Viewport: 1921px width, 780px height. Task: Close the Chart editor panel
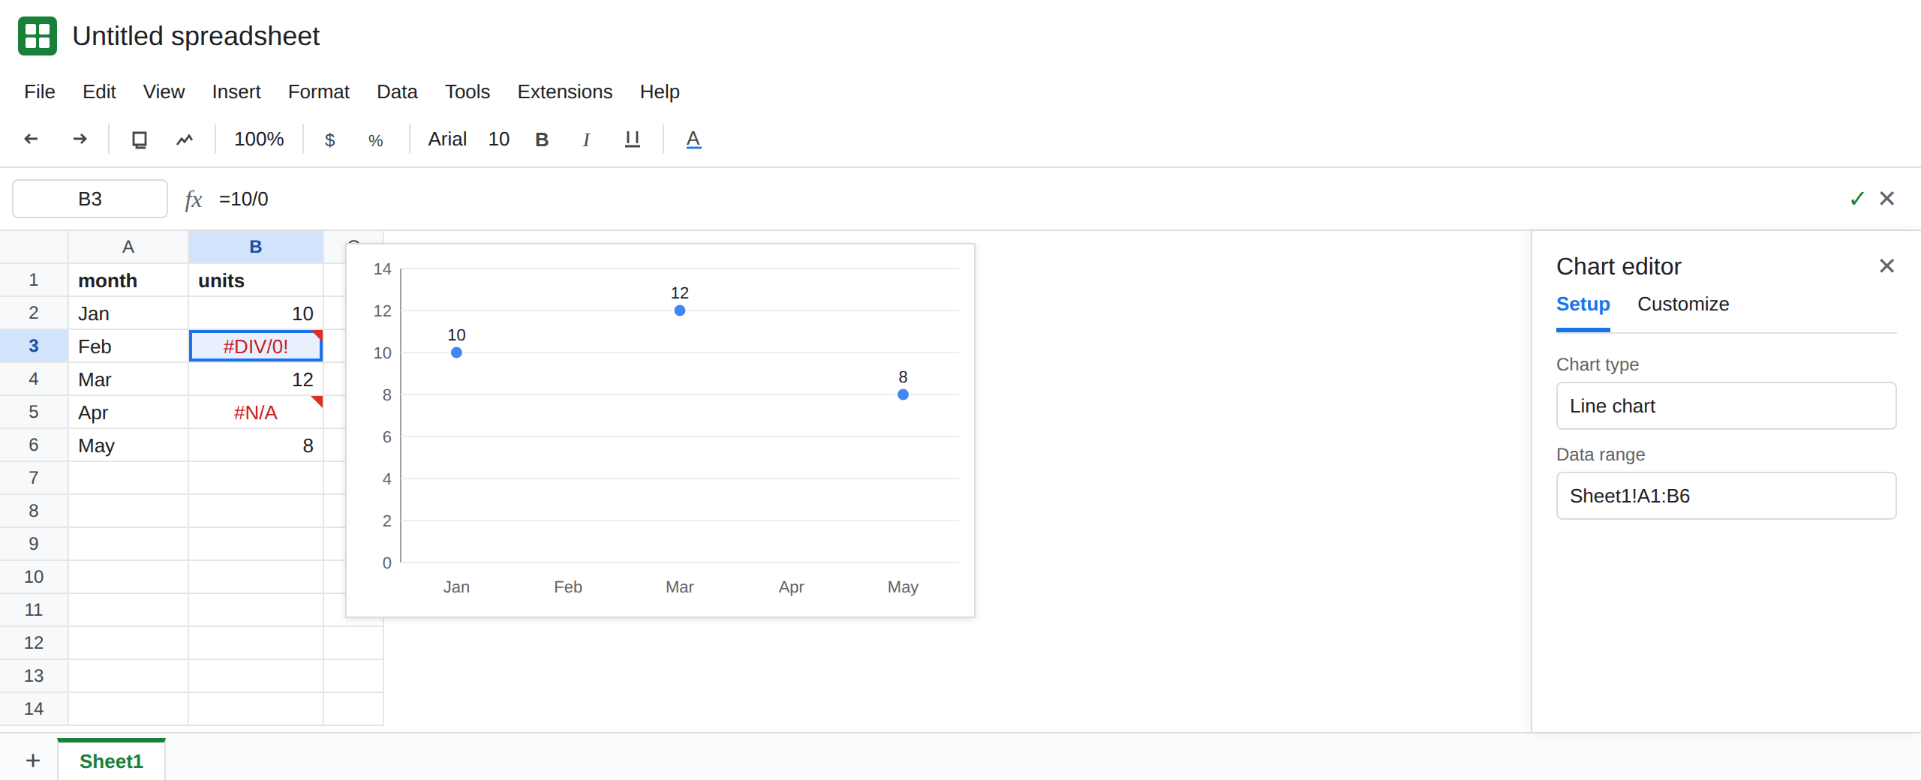point(1886,266)
